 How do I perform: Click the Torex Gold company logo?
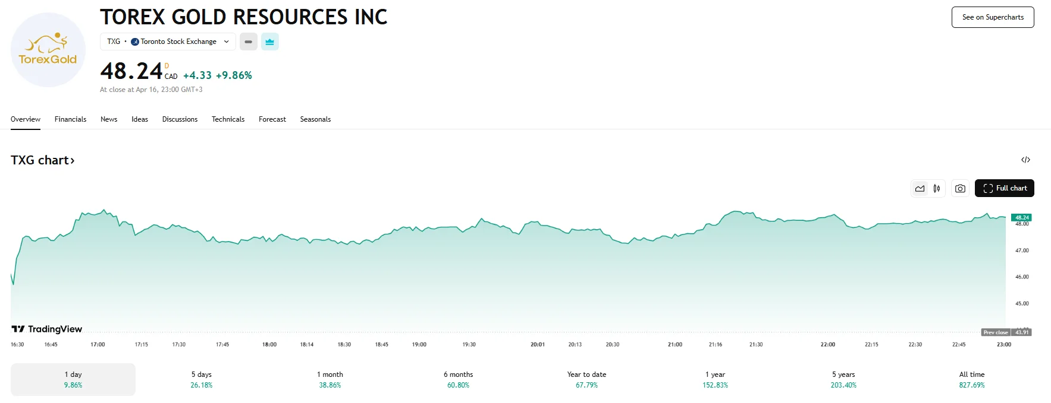point(48,50)
